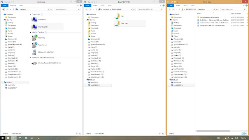
Task: Go up one level in New_Nas window
Action: pyautogui.click(x=179, y=9)
